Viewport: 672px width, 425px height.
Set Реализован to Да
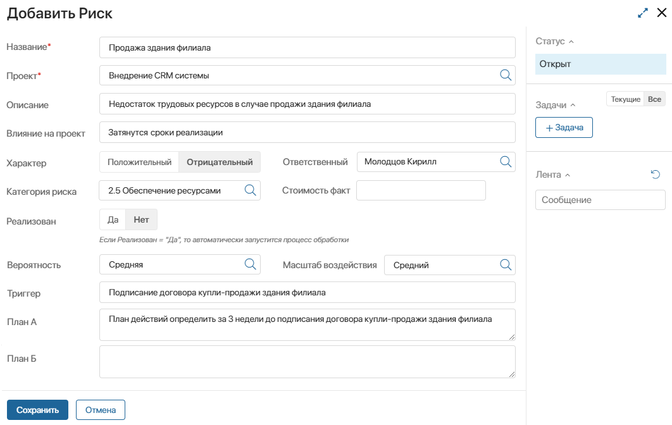pyautogui.click(x=113, y=220)
